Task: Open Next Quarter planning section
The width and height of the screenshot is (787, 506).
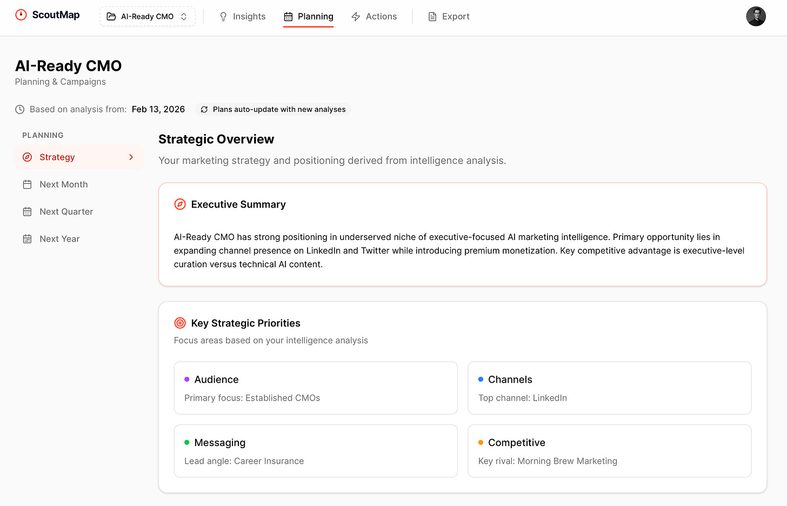Action: point(79,211)
